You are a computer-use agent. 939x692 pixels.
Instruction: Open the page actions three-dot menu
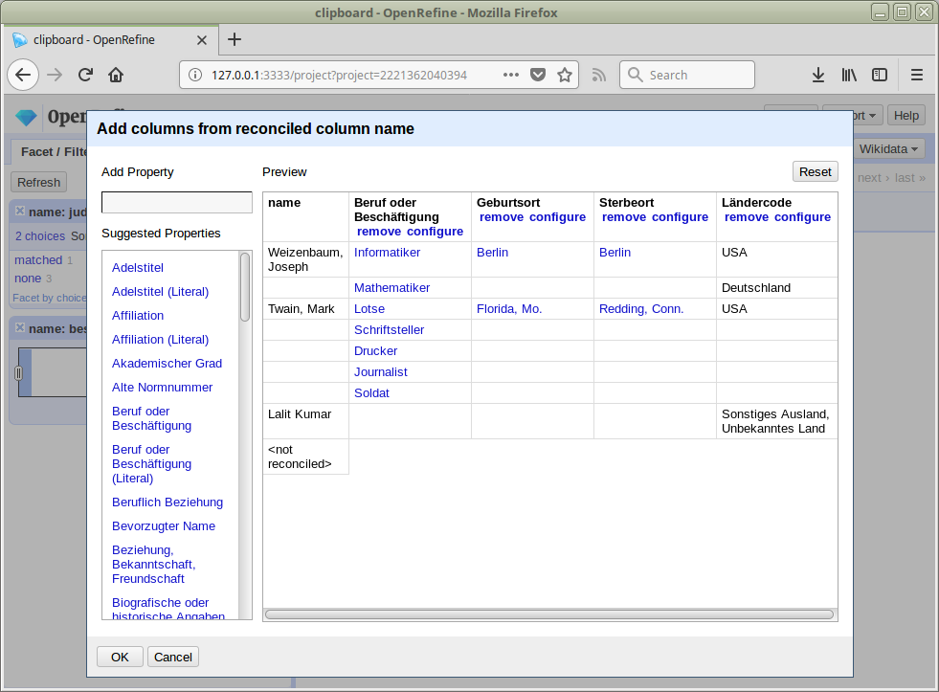(x=511, y=75)
